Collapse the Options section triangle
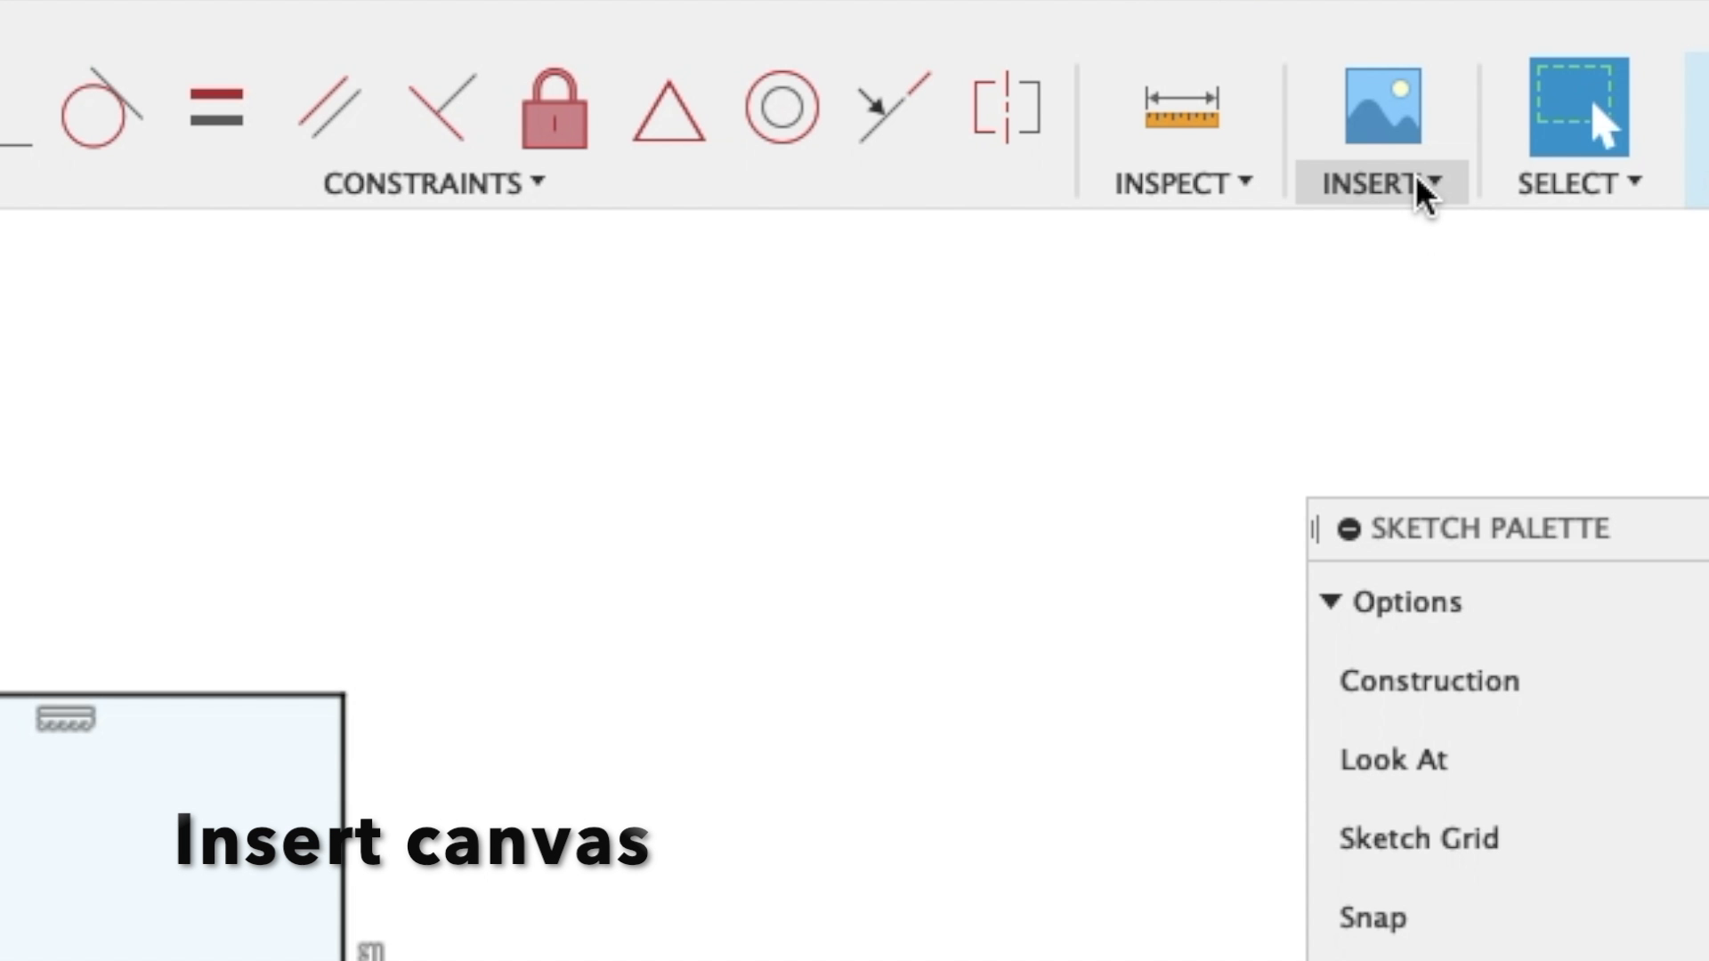 tap(1331, 602)
